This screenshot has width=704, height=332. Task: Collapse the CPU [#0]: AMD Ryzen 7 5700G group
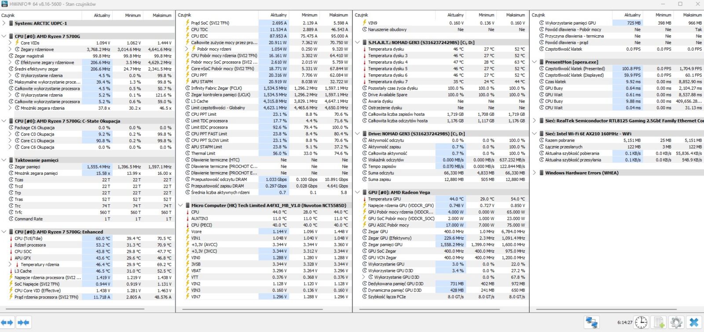[4, 36]
